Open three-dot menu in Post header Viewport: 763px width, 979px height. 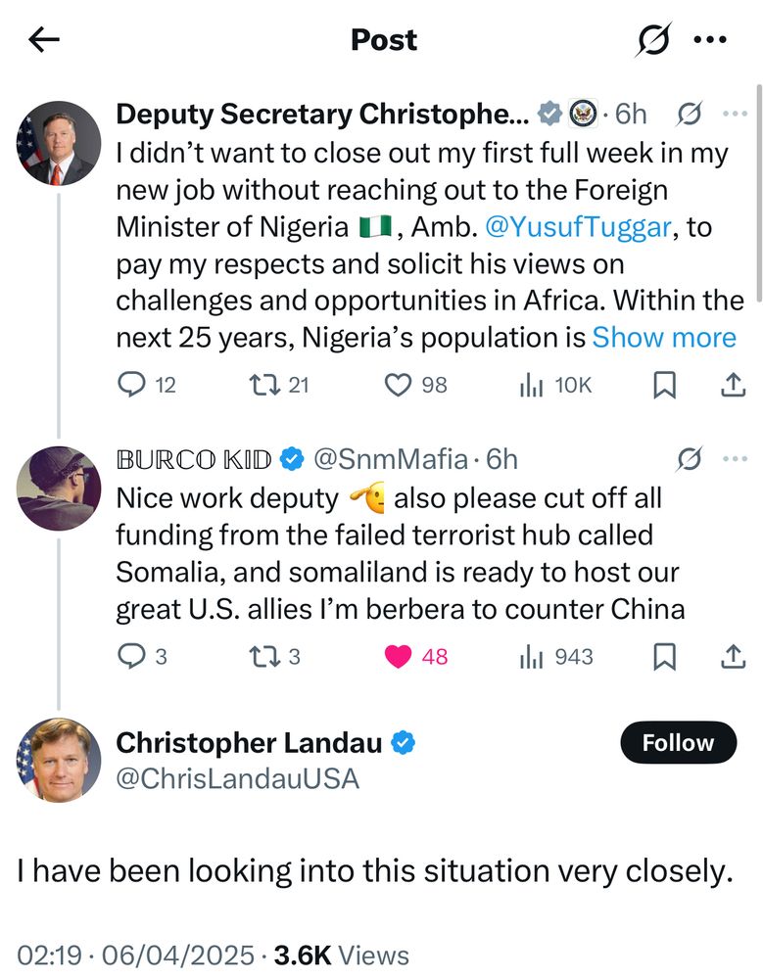[709, 40]
